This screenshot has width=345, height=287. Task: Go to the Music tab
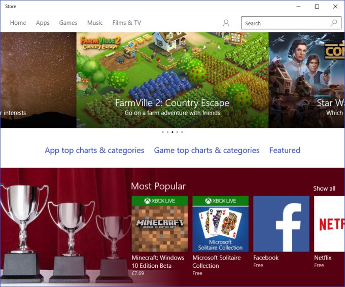(x=95, y=23)
